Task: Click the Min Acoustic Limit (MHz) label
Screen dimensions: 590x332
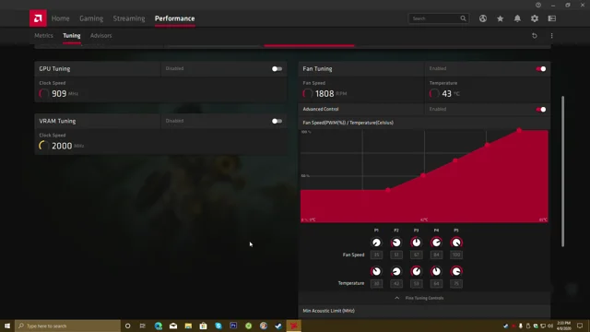Action: [328, 311]
